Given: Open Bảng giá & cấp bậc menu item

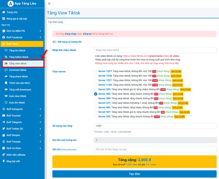Looking at the screenshot, I should pos(17,19).
